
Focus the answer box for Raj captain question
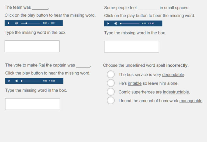click(33, 104)
